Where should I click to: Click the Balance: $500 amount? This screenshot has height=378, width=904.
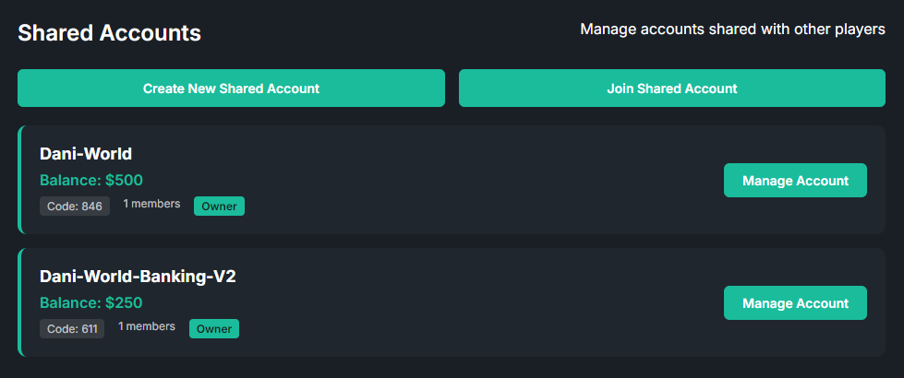pyautogui.click(x=91, y=180)
